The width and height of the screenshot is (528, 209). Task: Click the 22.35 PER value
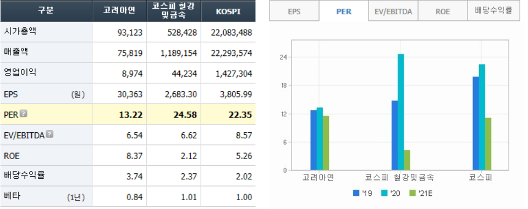pyautogui.click(x=240, y=115)
